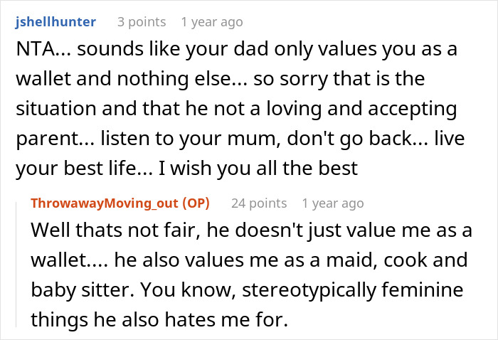Click the '3 points' score label
The width and height of the screenshot is (498, 340).
142,22
